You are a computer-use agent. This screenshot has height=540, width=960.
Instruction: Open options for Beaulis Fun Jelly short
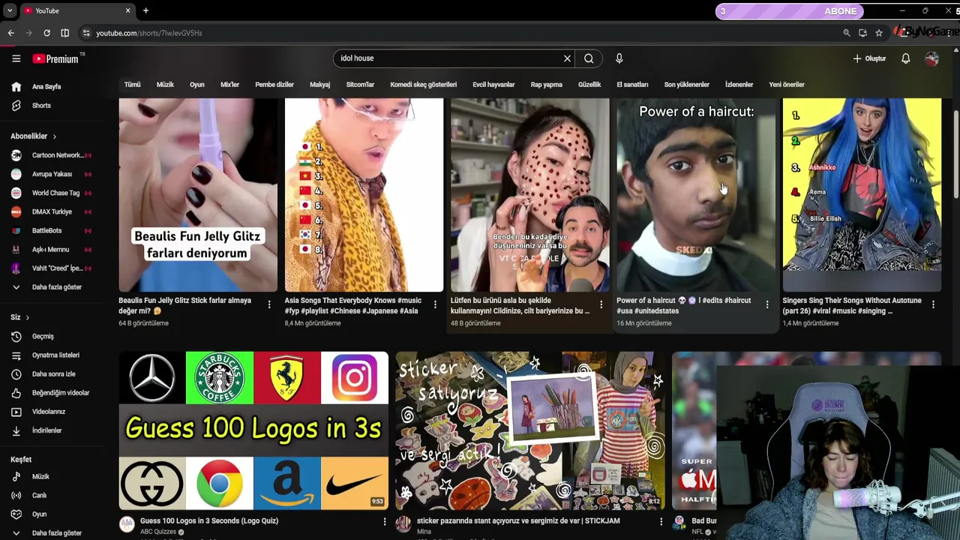point(269,304)
